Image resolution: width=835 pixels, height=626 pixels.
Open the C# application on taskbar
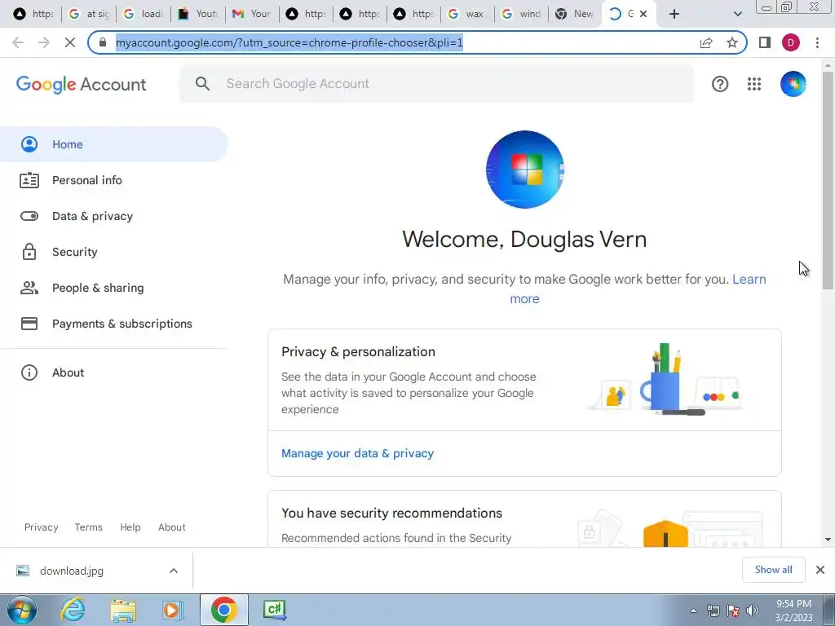click(x=275, y=610)
